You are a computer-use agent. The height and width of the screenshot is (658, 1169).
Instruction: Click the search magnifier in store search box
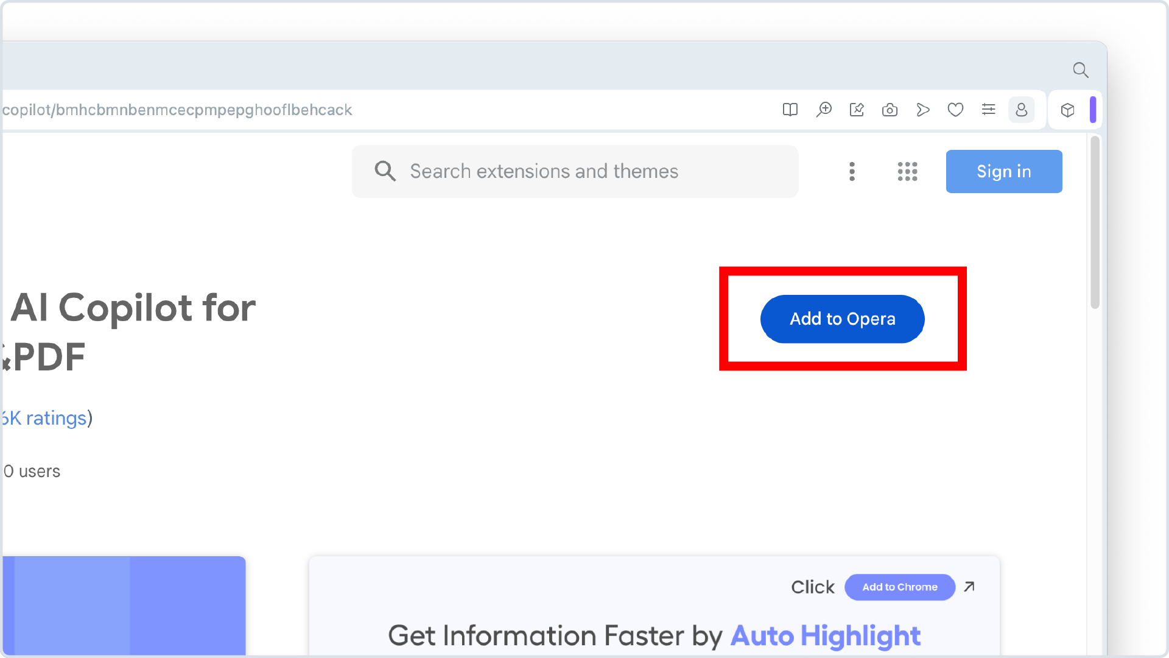[385, 171]
